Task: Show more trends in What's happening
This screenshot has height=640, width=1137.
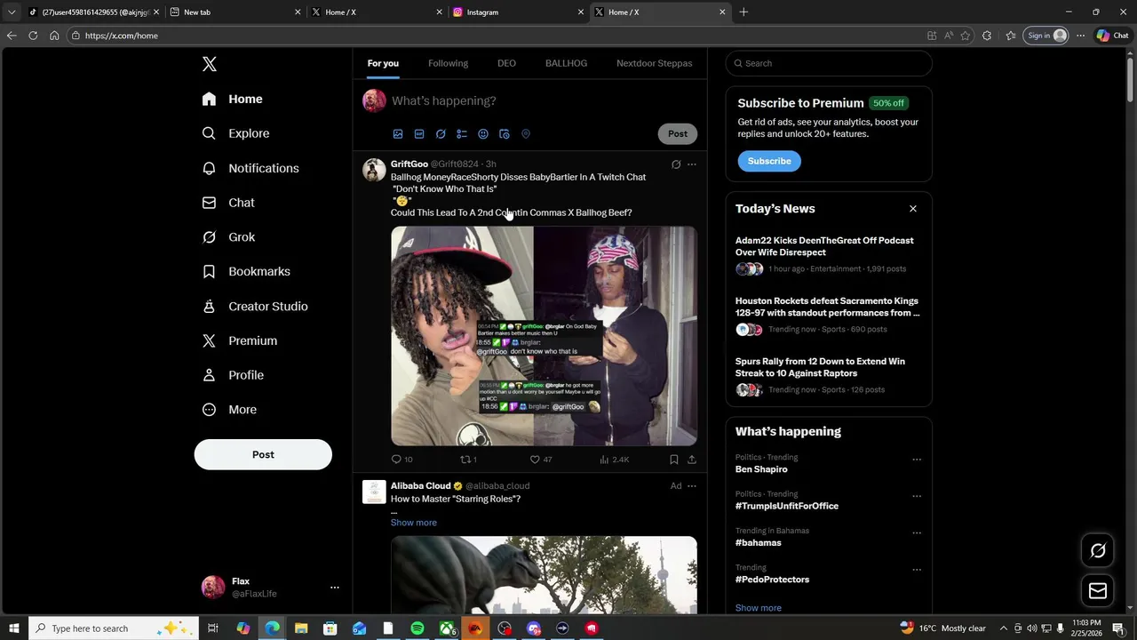Action: 759,608
